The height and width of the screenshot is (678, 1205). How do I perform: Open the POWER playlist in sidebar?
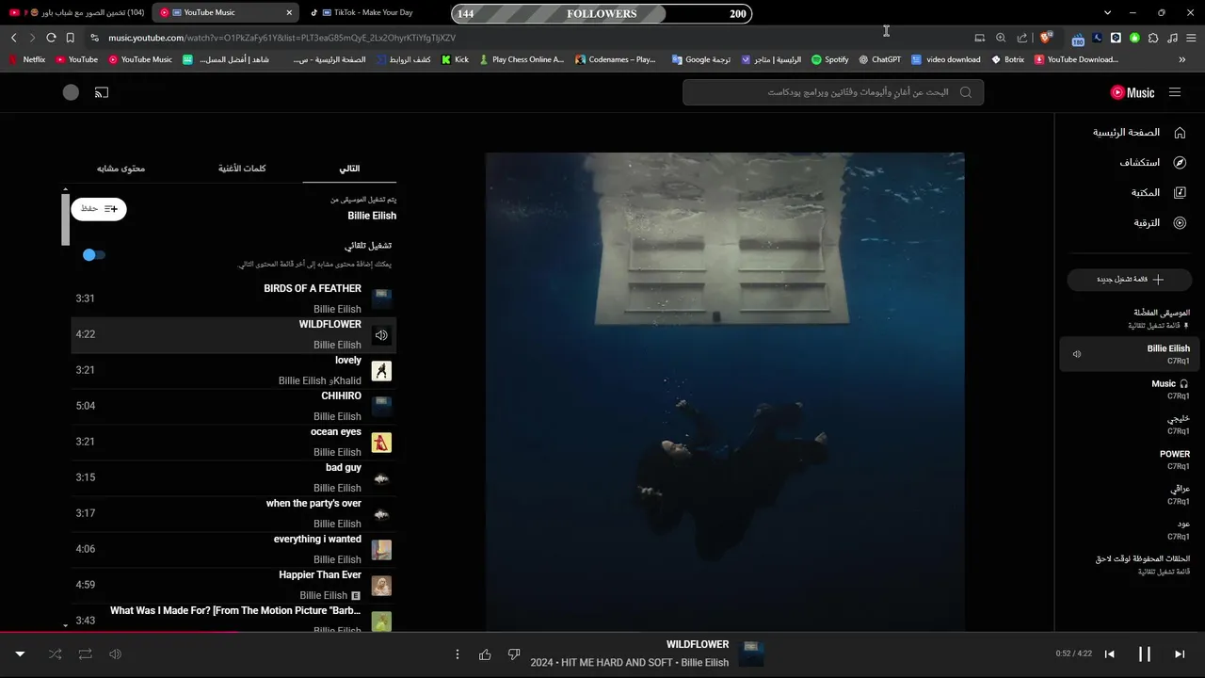click(x=1128, y=460)
